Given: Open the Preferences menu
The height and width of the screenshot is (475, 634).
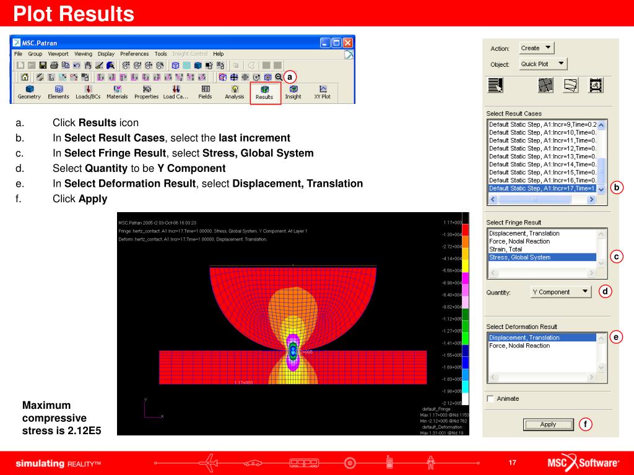Looking at the screenshot, I should pos(134,54).
